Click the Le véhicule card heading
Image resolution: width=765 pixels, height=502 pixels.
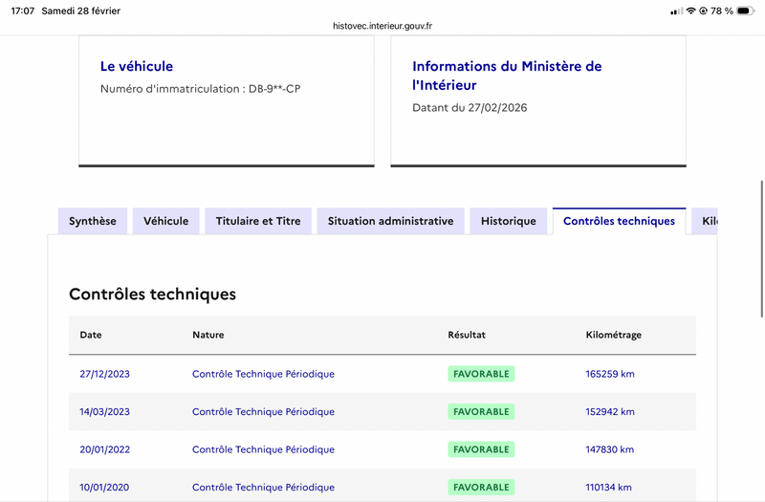point(137,66)
